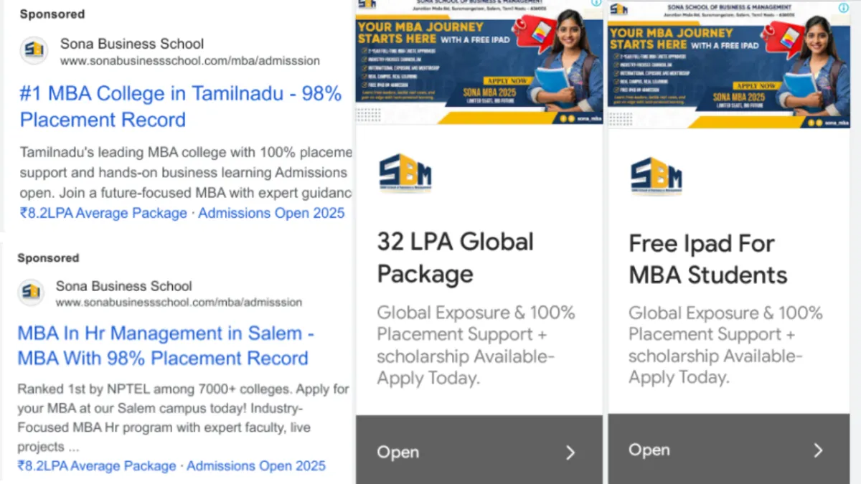Click 'Sona Business School' name in bottom ad
The width and height of the screenshot is (861, 484).
[x=124, y=286]
